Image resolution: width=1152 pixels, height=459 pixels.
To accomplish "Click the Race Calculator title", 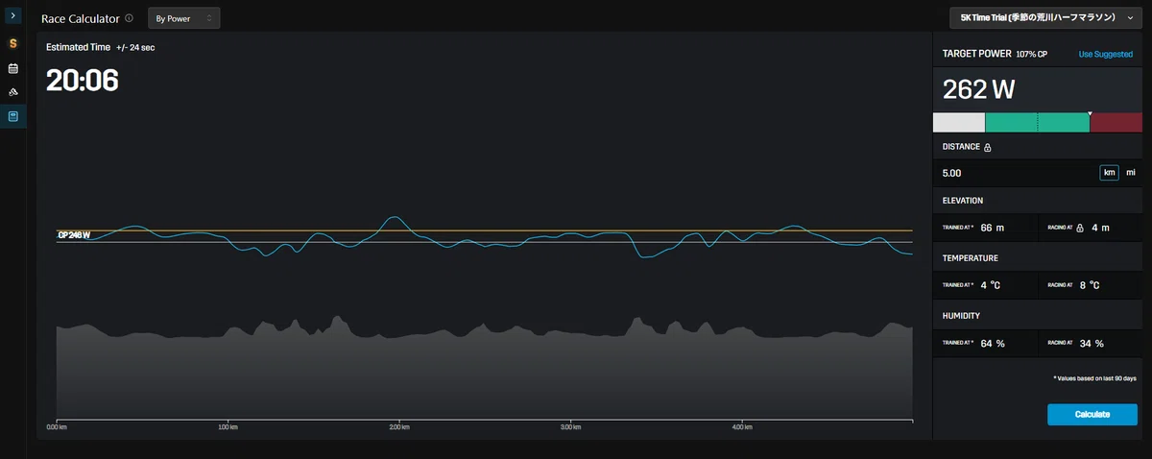I will (x=81, y=18).
